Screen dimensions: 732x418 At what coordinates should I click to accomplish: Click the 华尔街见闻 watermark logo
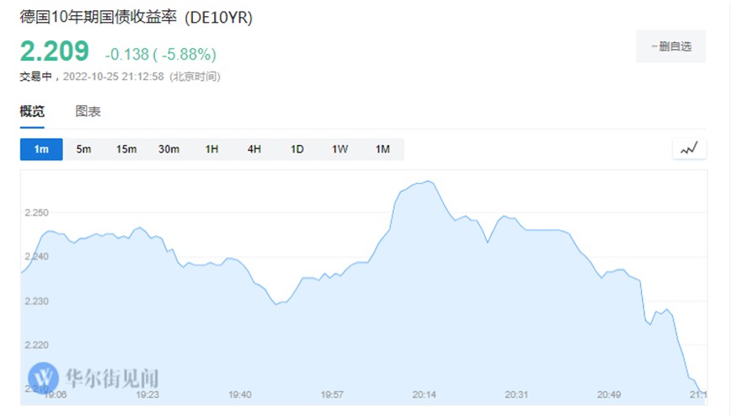94,378
